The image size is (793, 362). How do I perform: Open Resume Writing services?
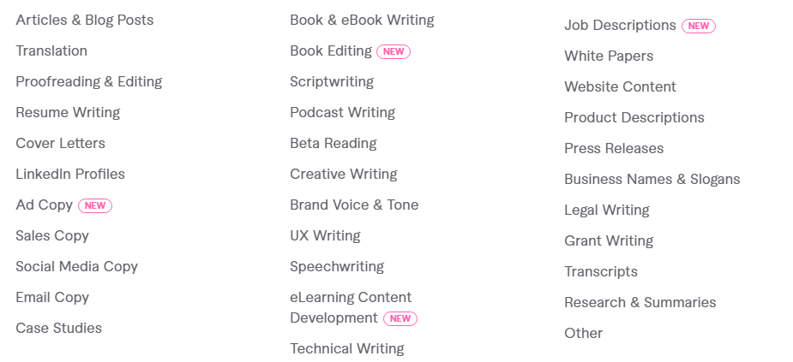tap(68, 113)
